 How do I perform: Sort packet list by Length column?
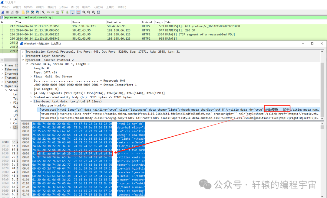point(159,22)
